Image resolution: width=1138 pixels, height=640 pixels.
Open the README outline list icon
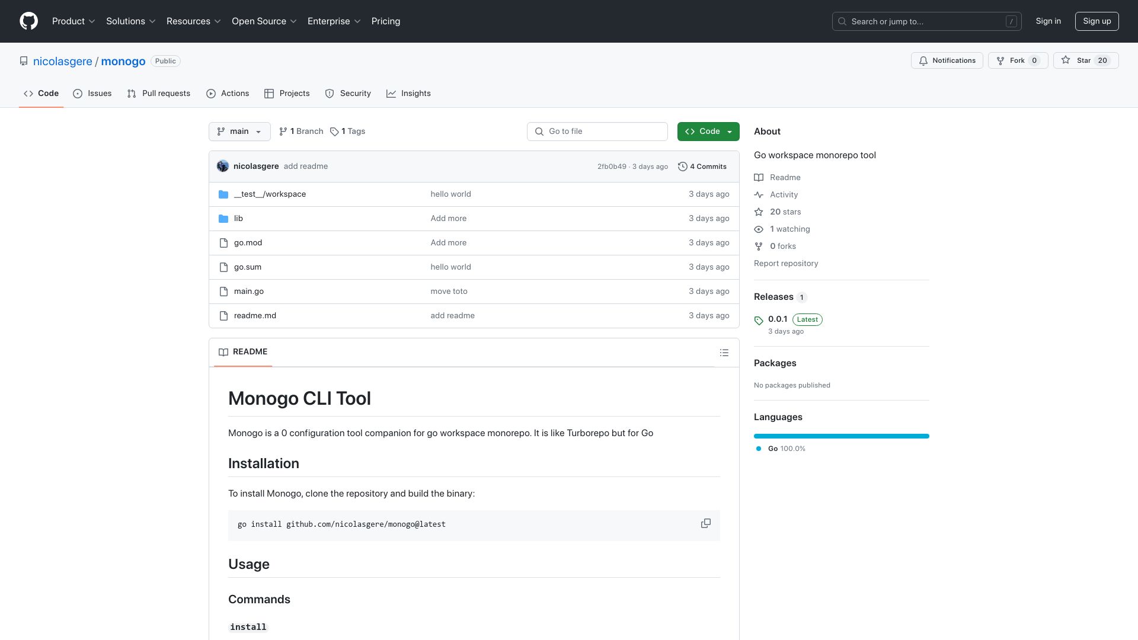[724, 353]
